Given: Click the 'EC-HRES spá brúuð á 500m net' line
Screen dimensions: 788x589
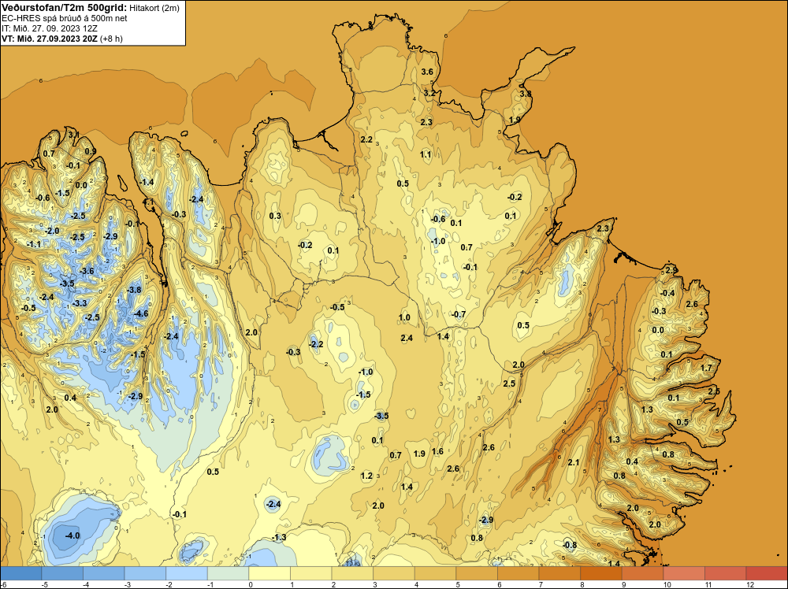Looking at the screenshot, I should pos(64,18).
